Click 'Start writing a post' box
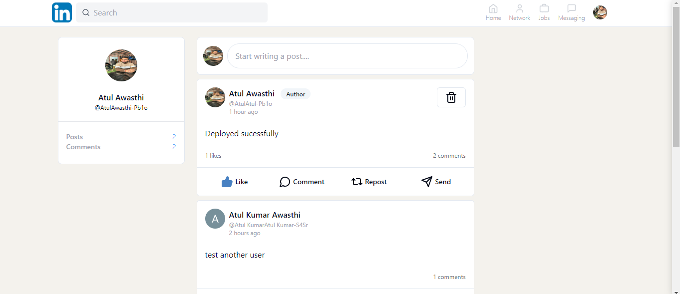The height and width of the screenshot is (294, 680). (347, 56)
